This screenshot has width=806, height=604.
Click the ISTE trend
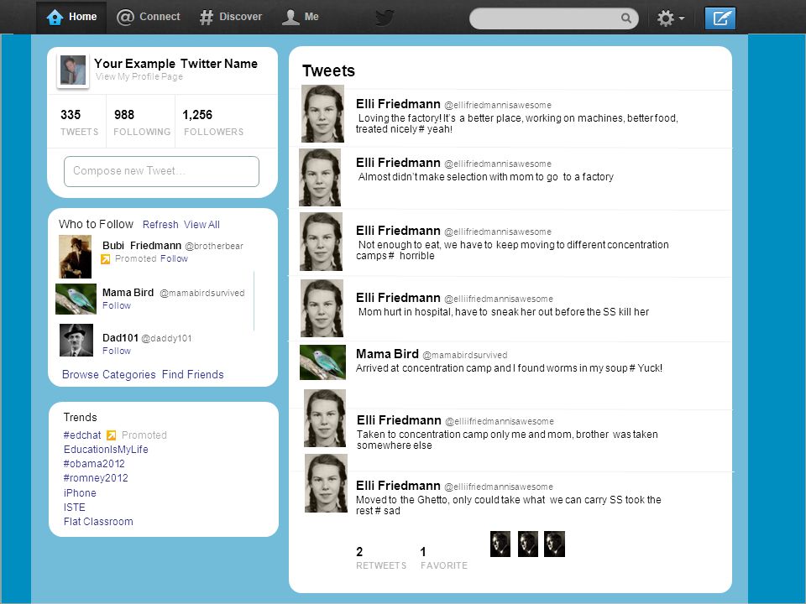click(x=75, y=508)
